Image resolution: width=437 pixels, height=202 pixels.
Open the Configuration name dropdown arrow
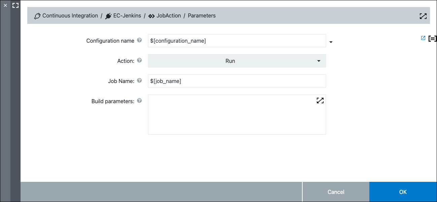click(331, 42)
